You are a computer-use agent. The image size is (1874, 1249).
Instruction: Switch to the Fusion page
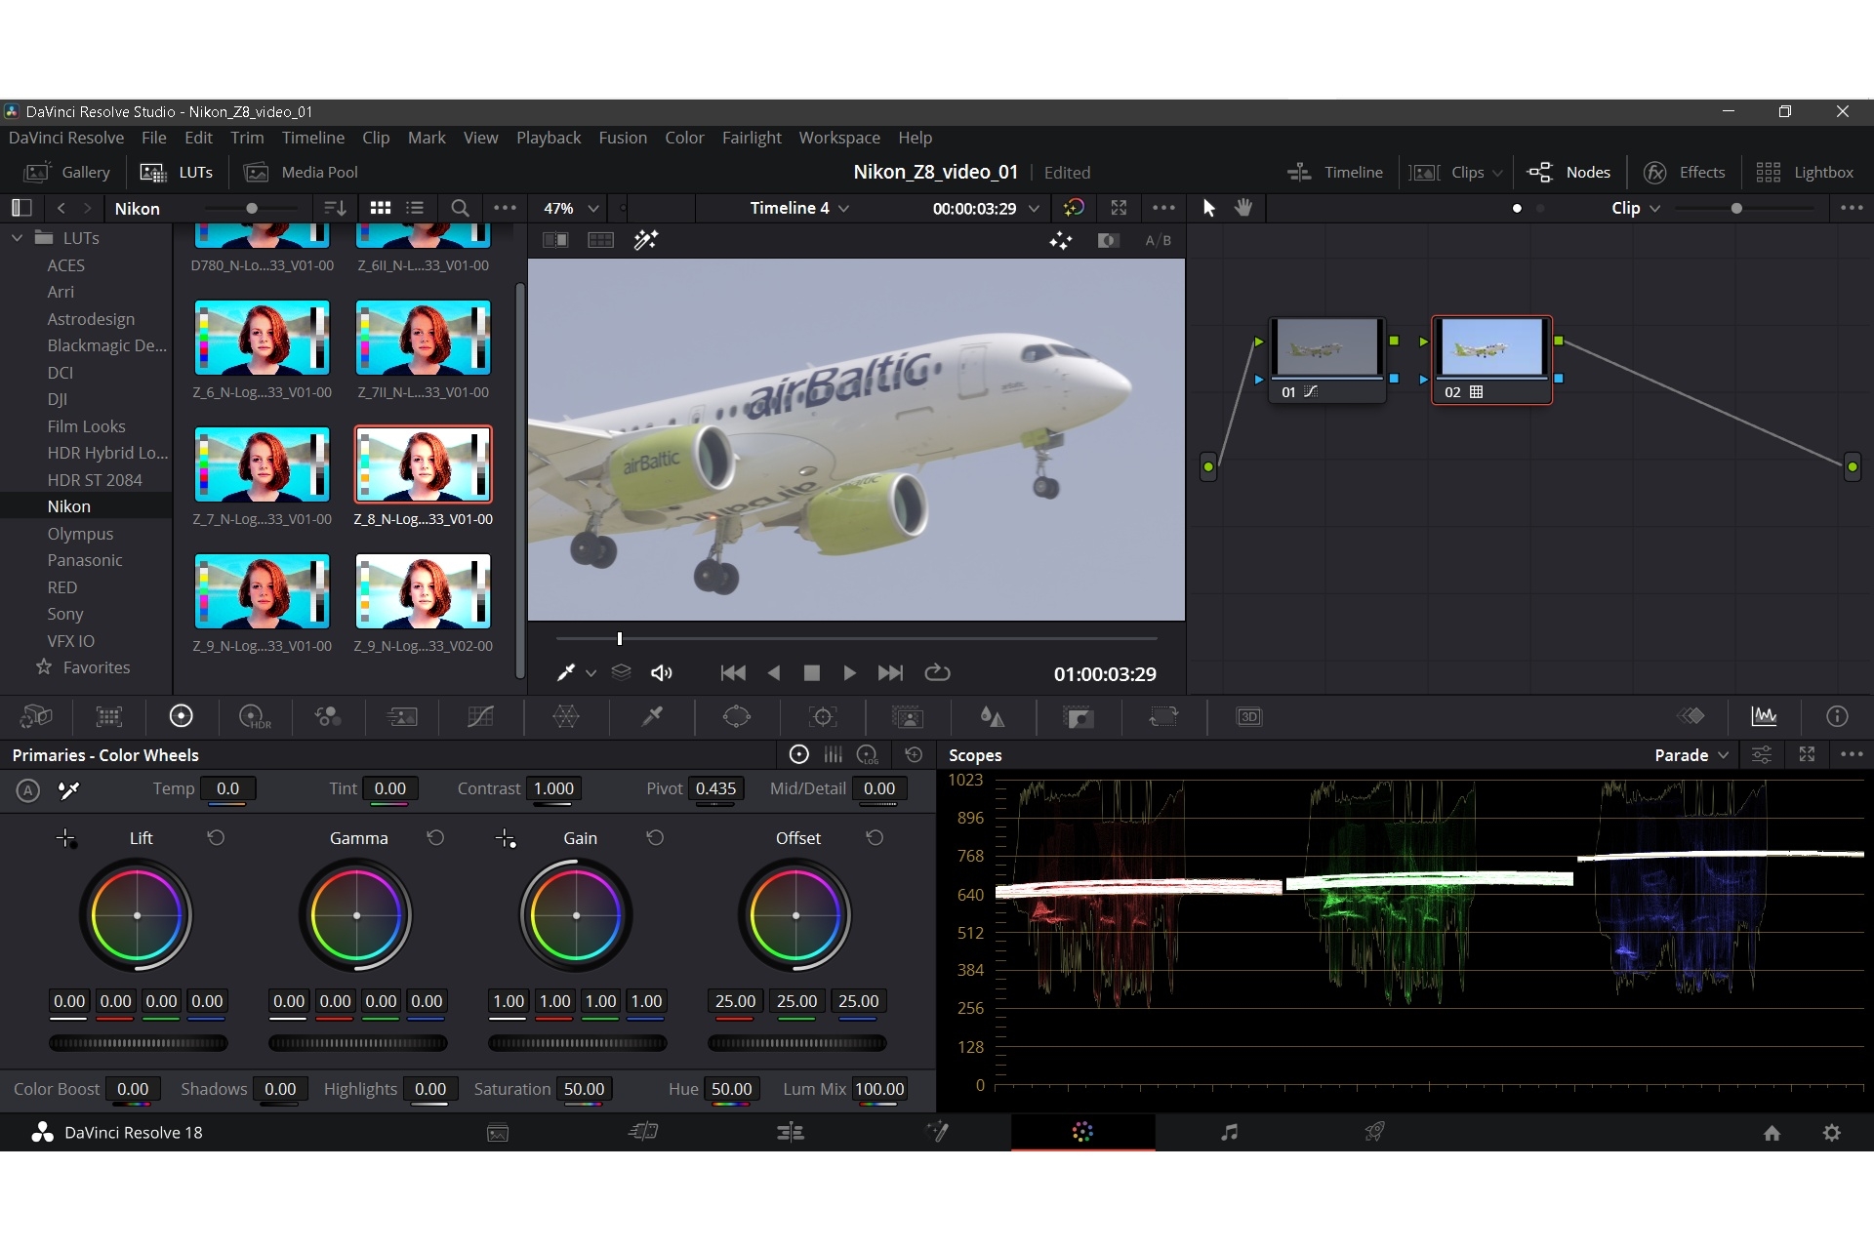coord(937,1132)
